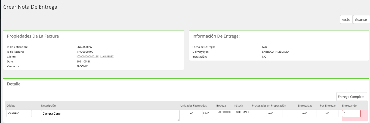Focus the Código field CARTIER01
The image size is (370, 123).
[x=19, y=114]
